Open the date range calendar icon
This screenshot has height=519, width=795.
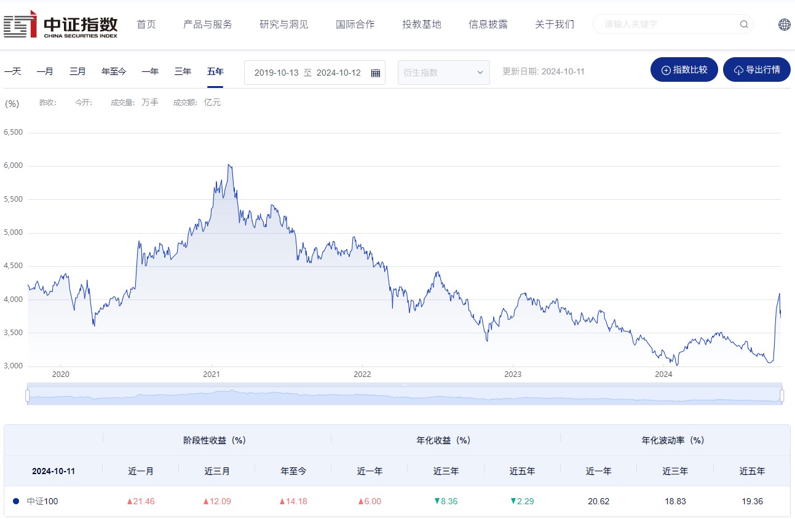click(376, 73)
